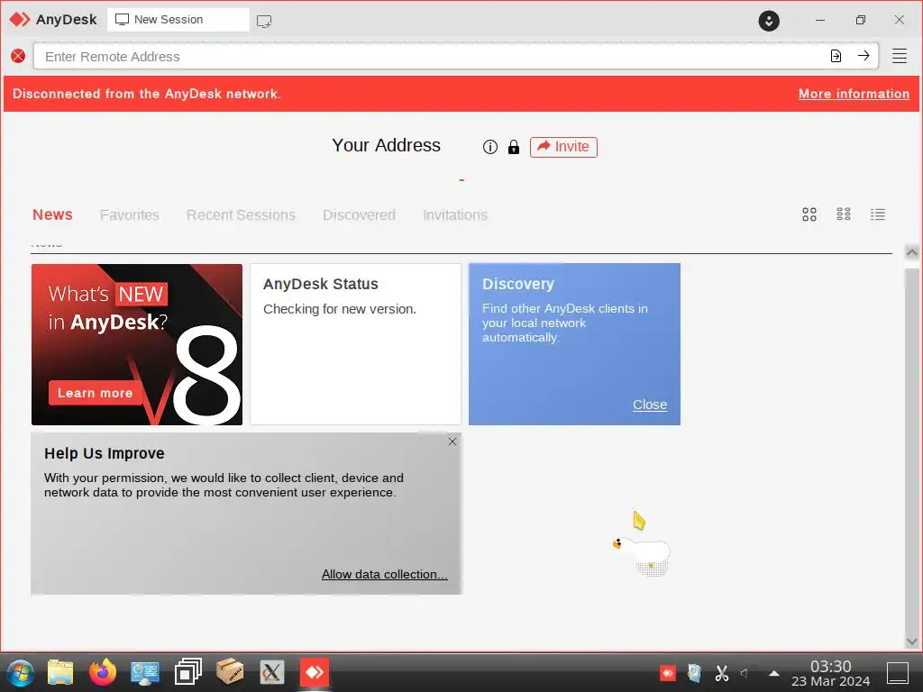This screenshot has height=692, width=923.
Task: Click the red connection error icon
Action: coord(18,56)
